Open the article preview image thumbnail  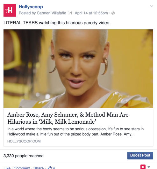78,69
